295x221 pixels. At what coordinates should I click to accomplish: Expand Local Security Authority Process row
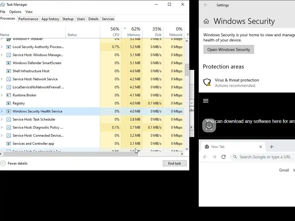click(x=2, y=47)
